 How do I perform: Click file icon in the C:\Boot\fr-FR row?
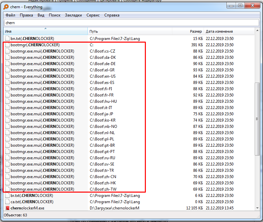(x=7, y=95)
